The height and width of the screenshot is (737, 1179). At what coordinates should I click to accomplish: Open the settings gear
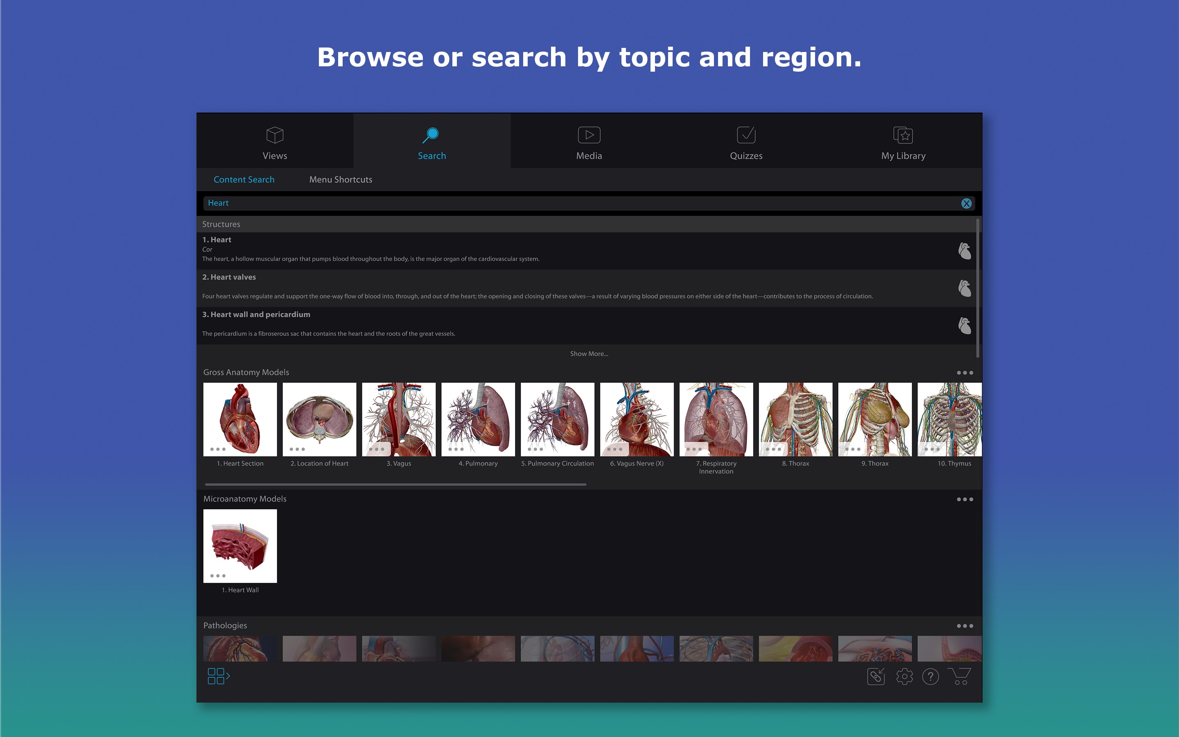[904, 676]
